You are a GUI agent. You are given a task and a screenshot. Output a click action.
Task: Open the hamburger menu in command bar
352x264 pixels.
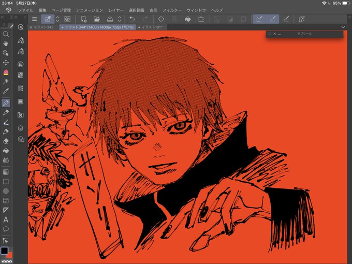[34, 19]
